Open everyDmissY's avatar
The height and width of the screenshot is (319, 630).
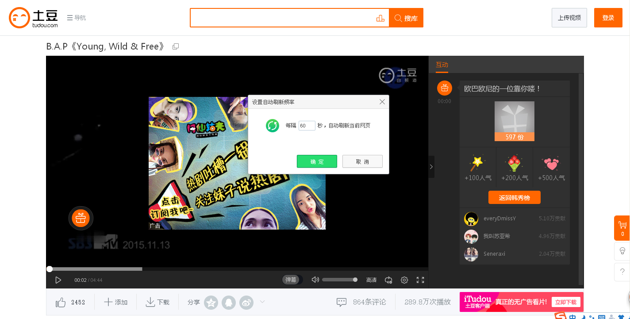coord(471,219)
